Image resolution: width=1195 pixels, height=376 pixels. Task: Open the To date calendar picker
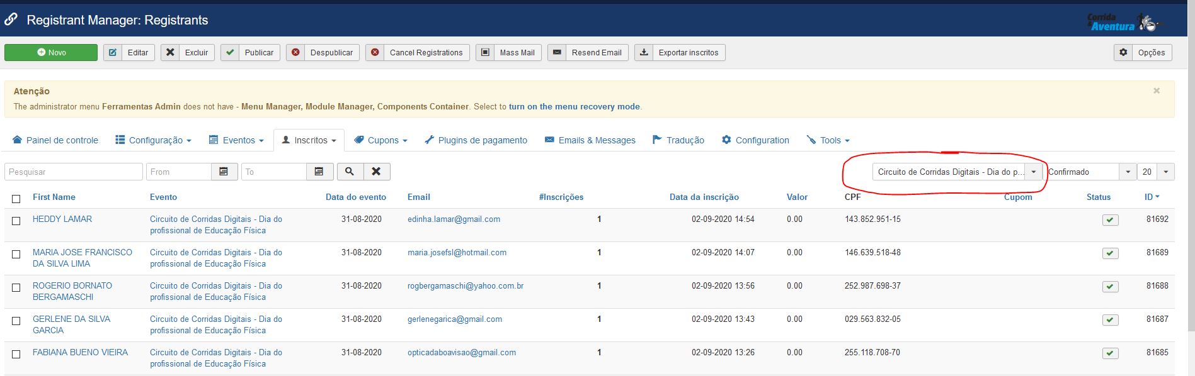(x=319, y=172)
